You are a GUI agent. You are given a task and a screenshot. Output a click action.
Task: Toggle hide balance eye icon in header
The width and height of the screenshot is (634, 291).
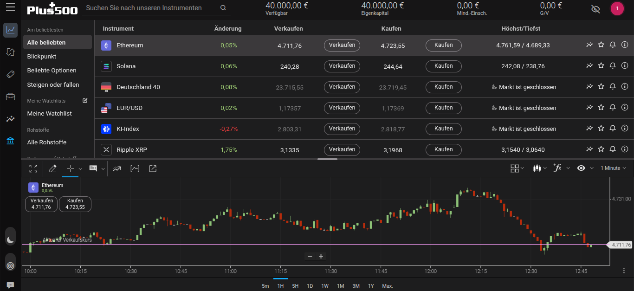coord(595,9)
